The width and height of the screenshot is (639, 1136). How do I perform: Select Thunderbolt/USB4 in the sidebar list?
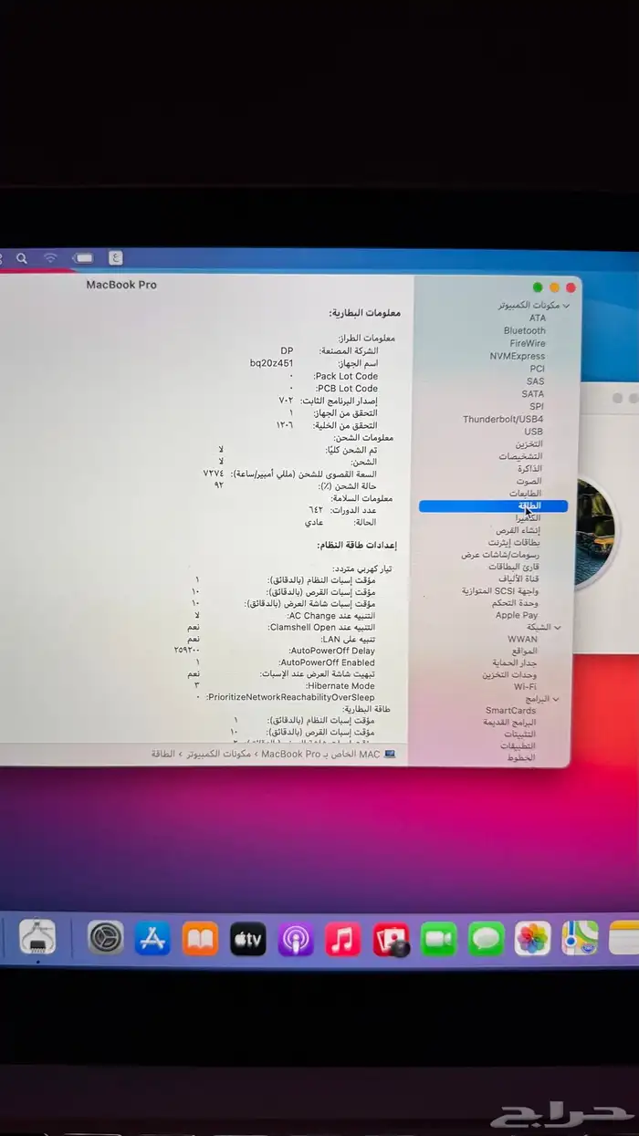click(x=503, y=420)
